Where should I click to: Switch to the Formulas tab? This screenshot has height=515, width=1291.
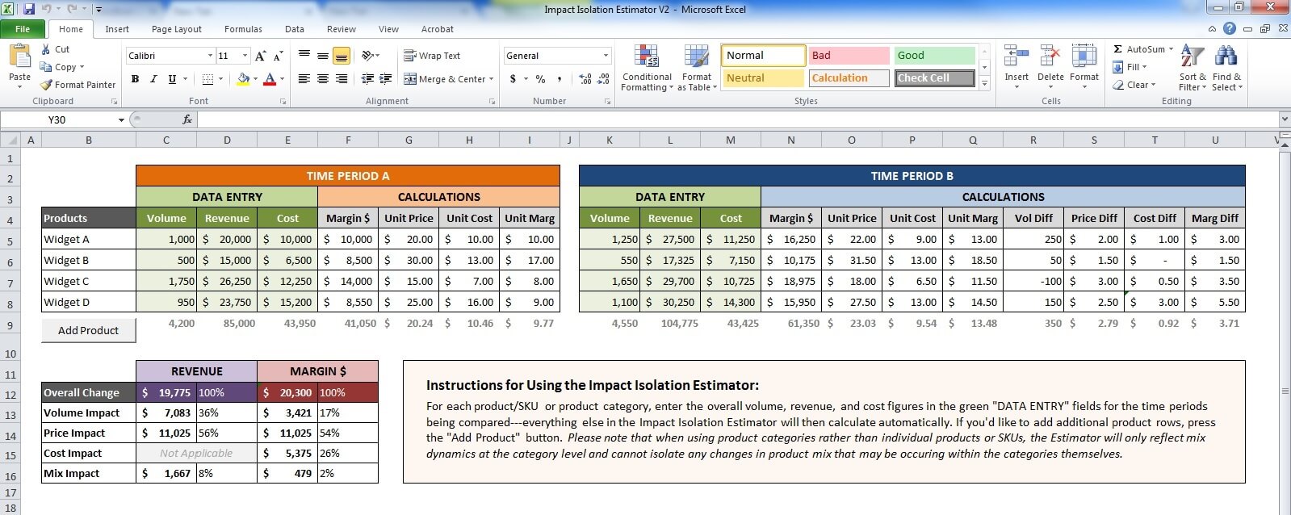pos(243,29)
